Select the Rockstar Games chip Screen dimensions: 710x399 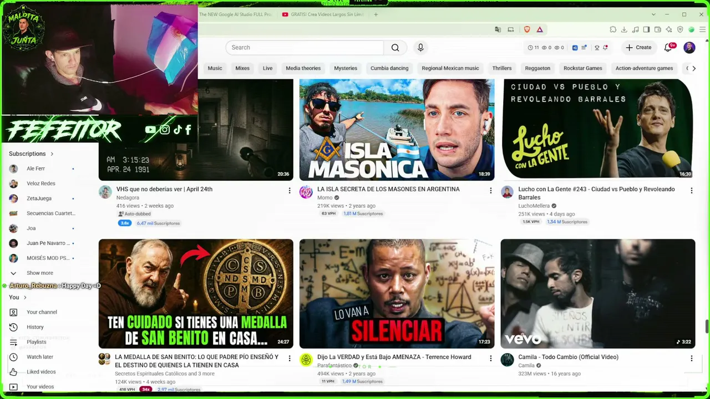coord(582,68)
